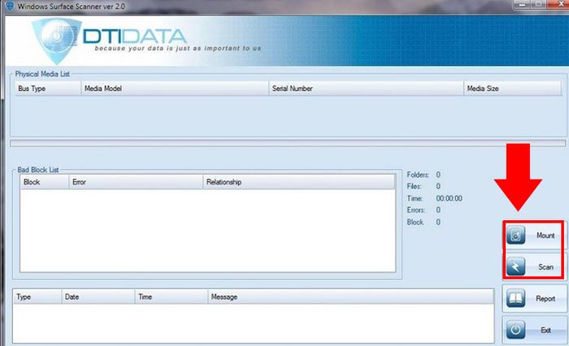Viewport: 569px width, 346px height.
Task: Click the Message log column header
Action: pyautogui.click(x=351, y=296)
